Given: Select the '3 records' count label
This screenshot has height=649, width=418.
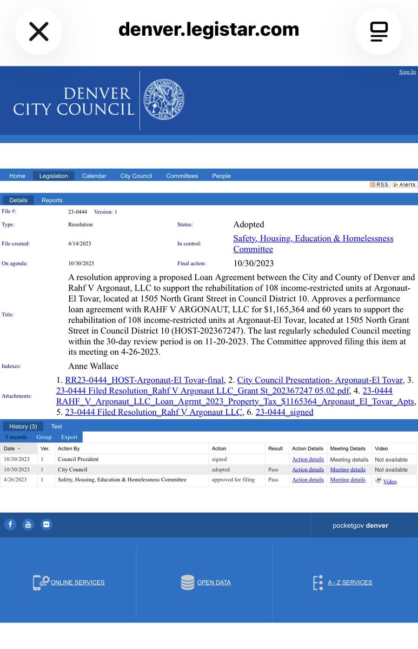Looking at the screenshot, I should click(16, 437).
